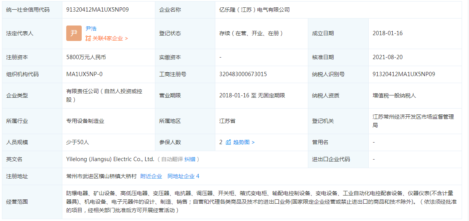This screenshot has height=221, width=469.
Task: Click the 自动翻译 label
Action: [x=172, y=159]
